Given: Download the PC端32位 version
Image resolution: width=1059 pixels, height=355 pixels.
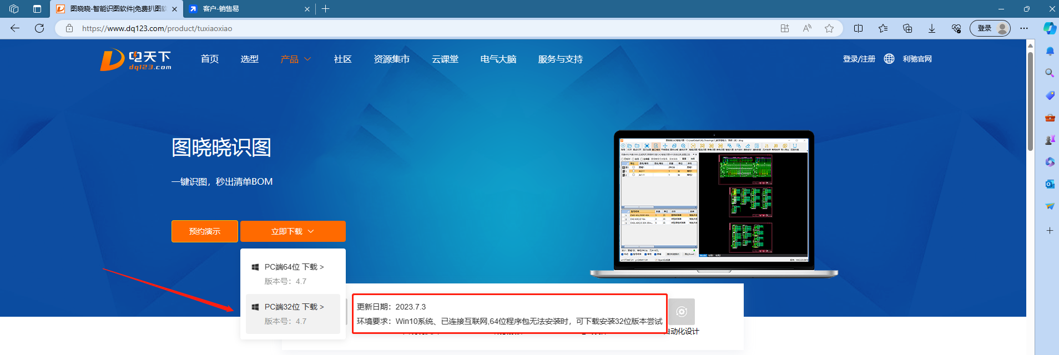Looking at the screenshot, I should 293,314.
